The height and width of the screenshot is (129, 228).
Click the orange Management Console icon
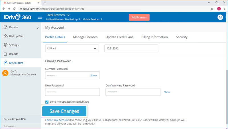pyautogui.click(x=5, y=73)
